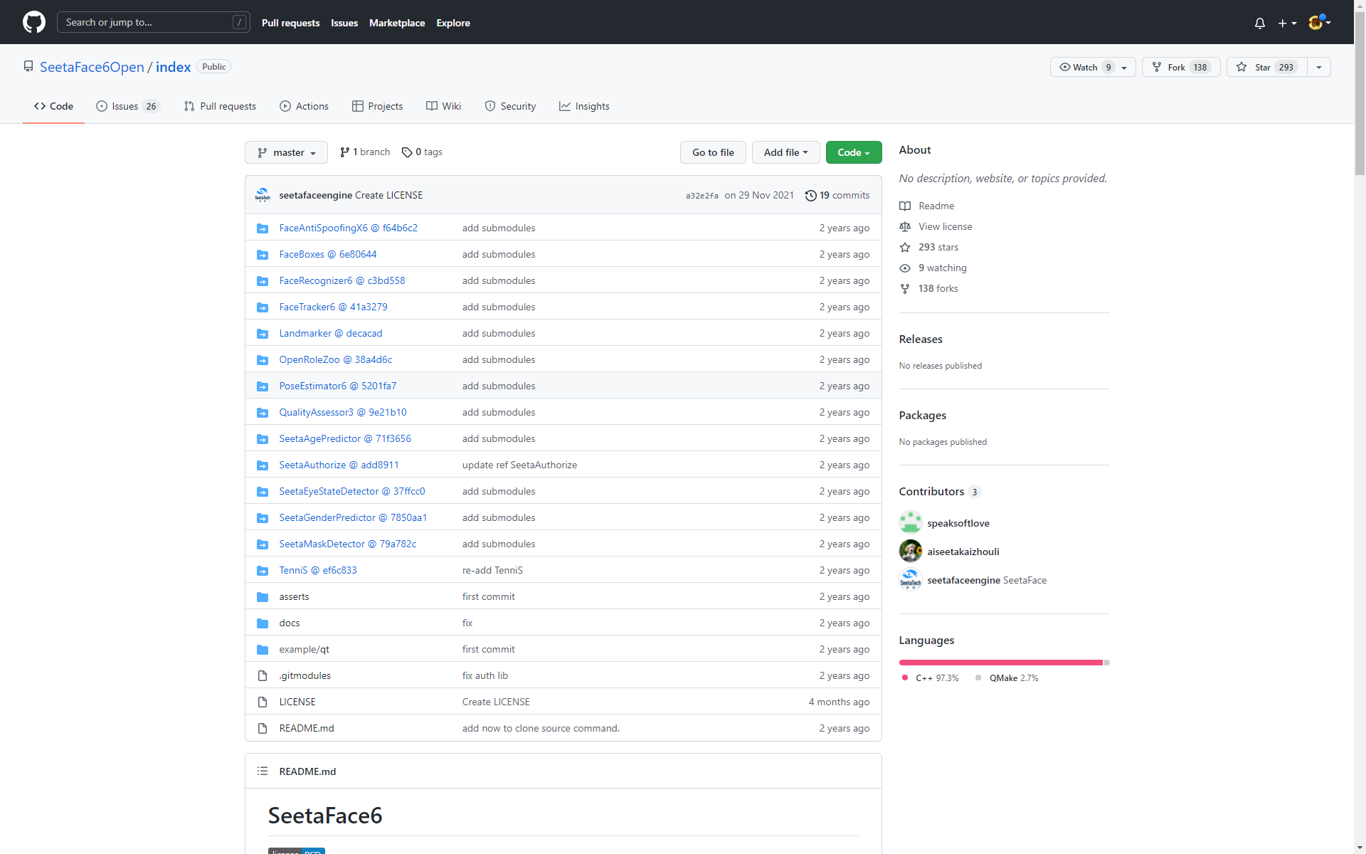Image resolution: width=1366 pixels, height=854 pixels.
Task: Click the GitHub Octocat logo
Action: tap(34, 22)
